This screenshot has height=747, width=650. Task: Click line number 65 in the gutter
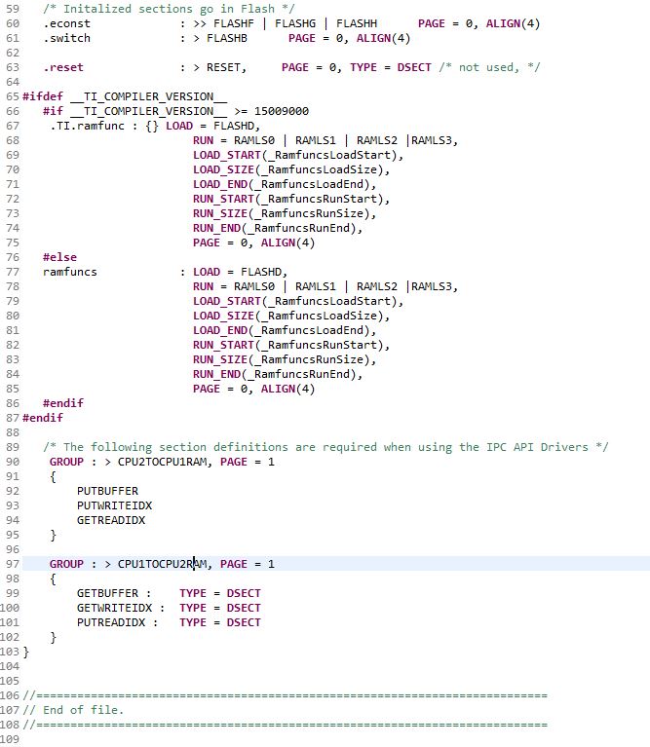[x=13, y=96]
